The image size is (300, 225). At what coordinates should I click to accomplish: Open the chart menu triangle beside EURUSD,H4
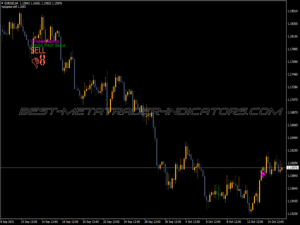click(x=2, y=3)
